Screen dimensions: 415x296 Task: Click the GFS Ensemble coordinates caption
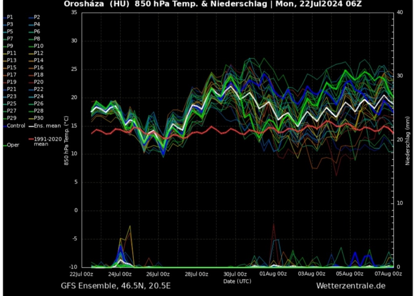[116, 286]
